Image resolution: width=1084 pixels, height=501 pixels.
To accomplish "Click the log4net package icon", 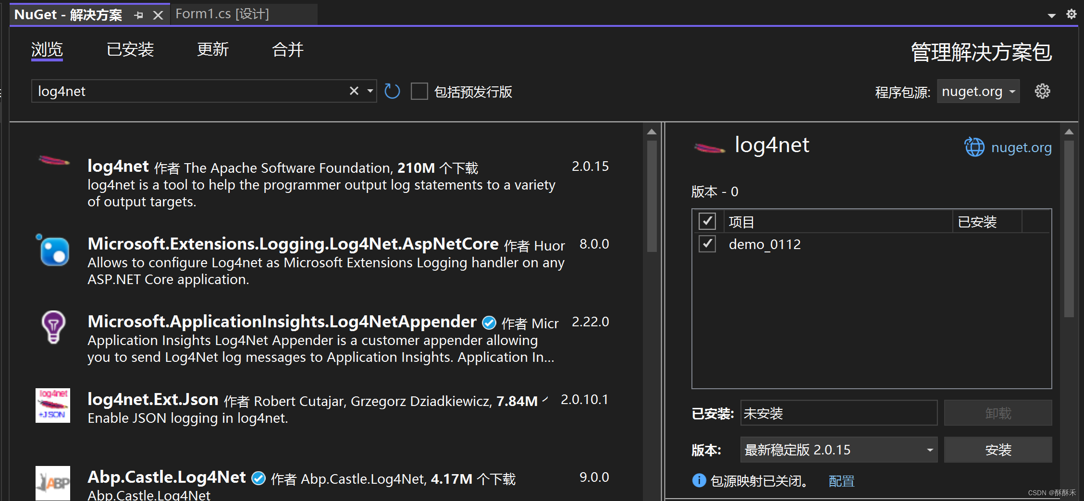I will pyautogui.click(x=53, y=161).
